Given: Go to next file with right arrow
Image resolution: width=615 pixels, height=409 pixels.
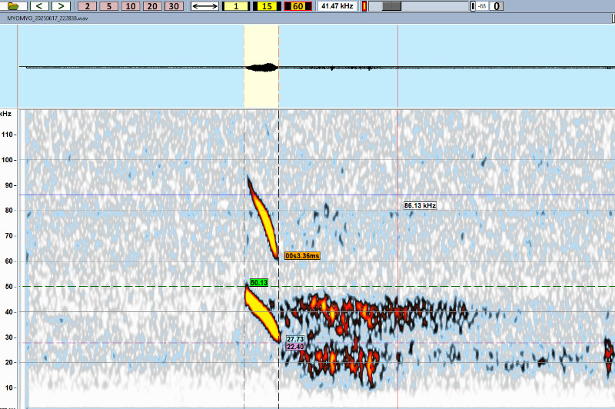Looking at the screenshot, I should (61, 6).
